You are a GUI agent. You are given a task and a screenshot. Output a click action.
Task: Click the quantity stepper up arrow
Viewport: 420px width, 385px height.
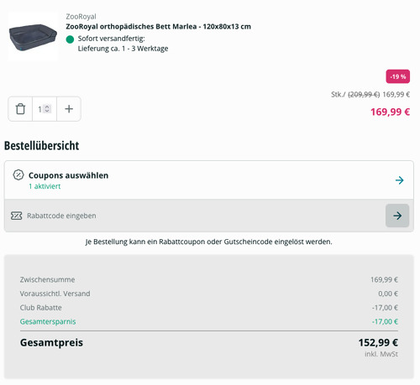(x=47, y=107)
